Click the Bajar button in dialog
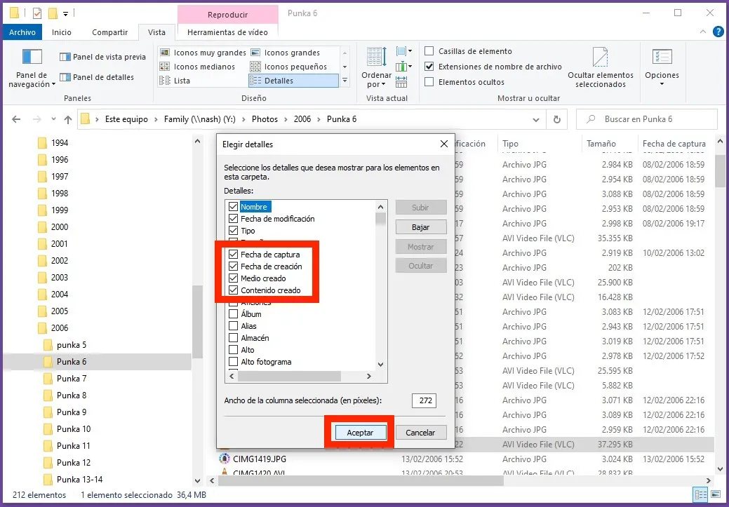Viewport: 729px width, 507px height. [x=420, y=227]
